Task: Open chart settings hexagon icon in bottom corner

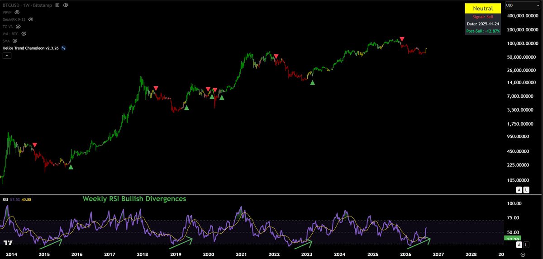Action: (523, 255)
